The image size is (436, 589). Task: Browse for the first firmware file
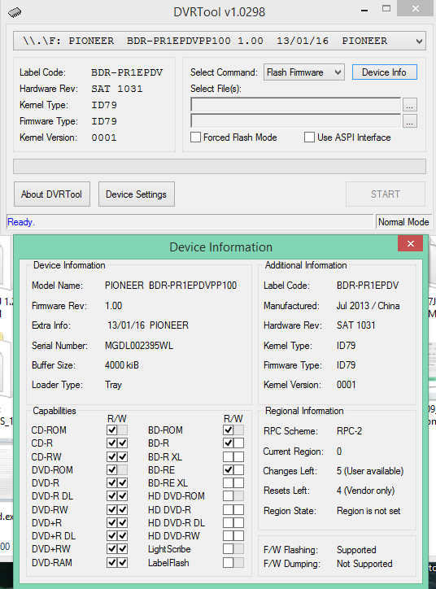coord(410,105)
